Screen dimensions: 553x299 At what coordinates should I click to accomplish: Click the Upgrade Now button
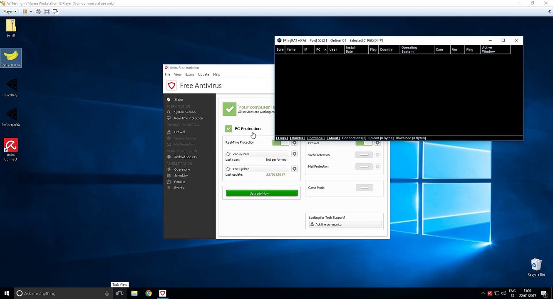(262, 194)
